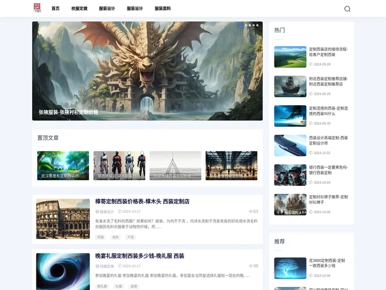Click the 服装设计 category under first article
The image size is (386, 290).
(x=107, y=212)
